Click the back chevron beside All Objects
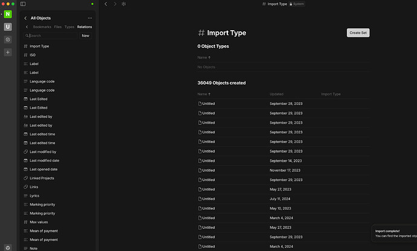Image resolution: width=417 pixels, height=251 pixels. coord(25,18)
